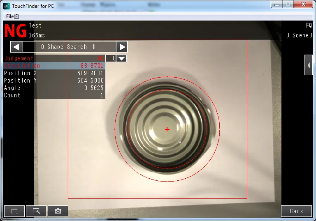The image size is (316, 221).
Task: Click the 0.Scene0 label at top right
Action: (299, 35)
